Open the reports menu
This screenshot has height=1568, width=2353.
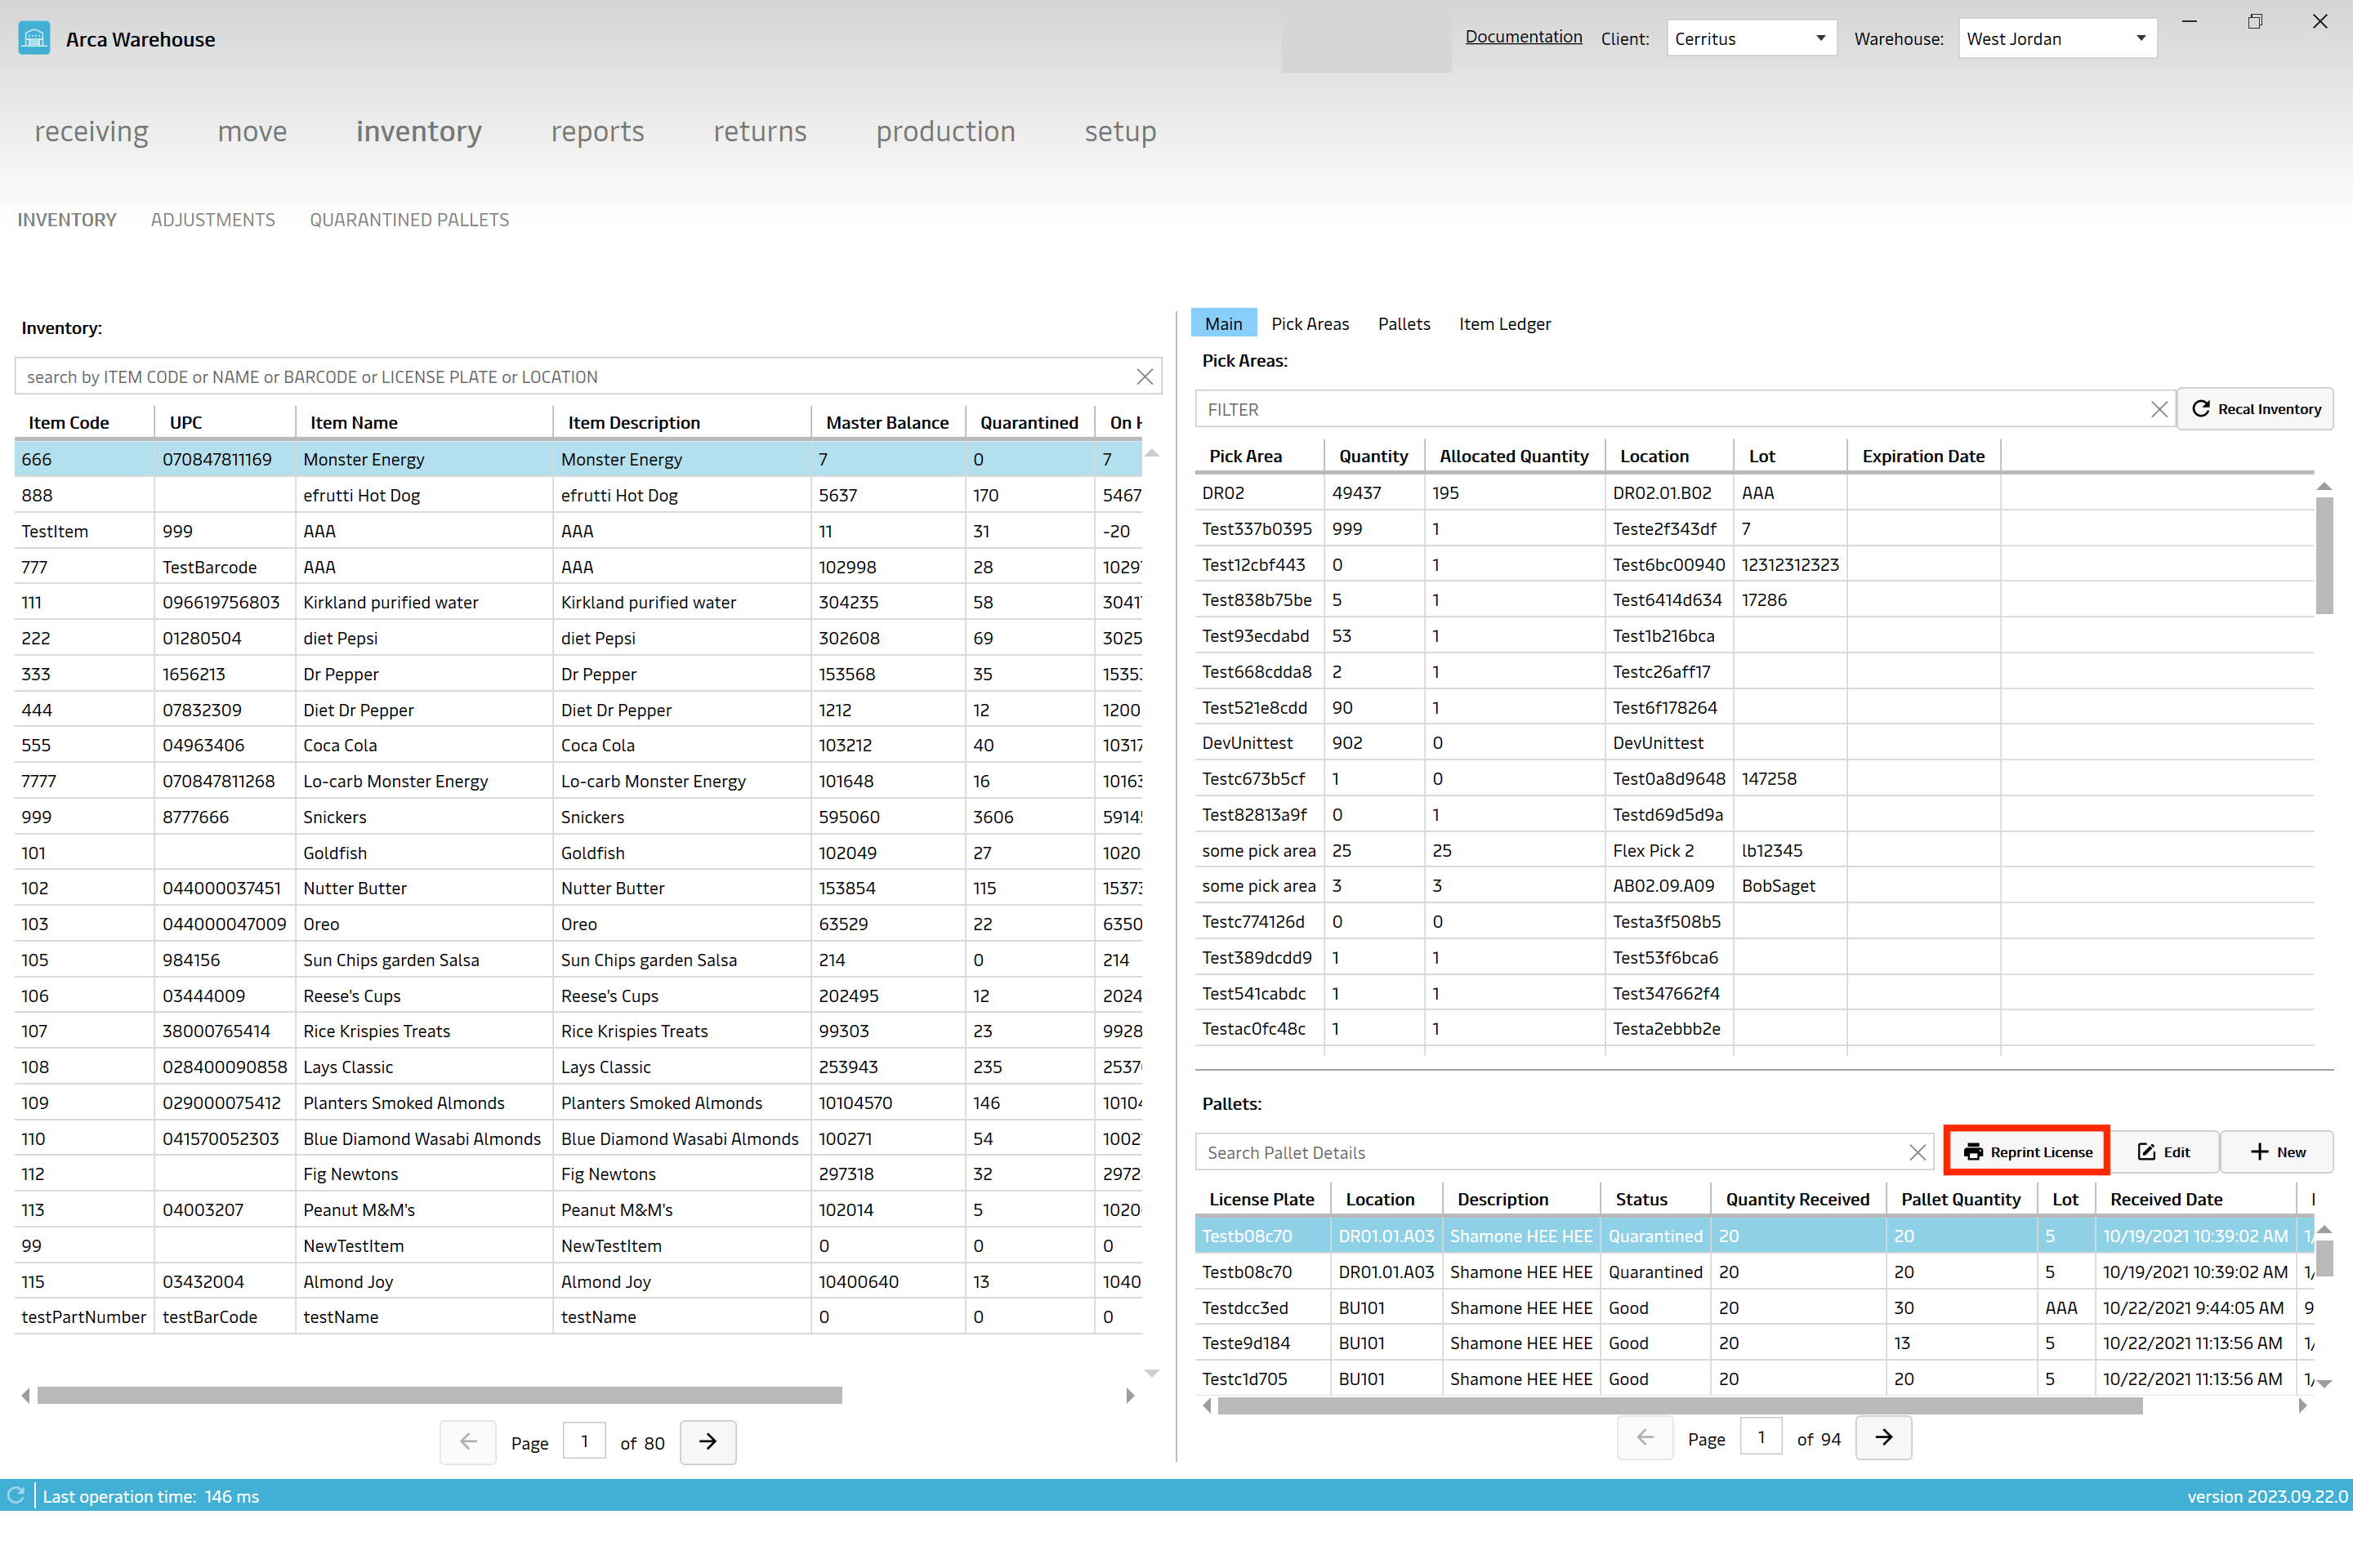[x=597, y=131]
